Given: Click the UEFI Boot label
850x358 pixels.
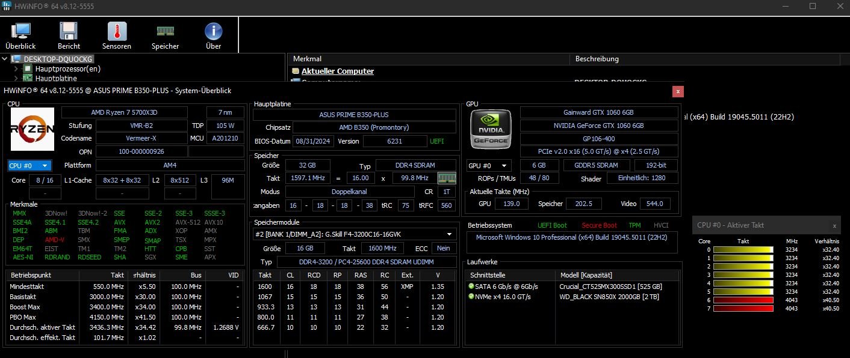Looking at the screenshot, I should coord(552,225).
